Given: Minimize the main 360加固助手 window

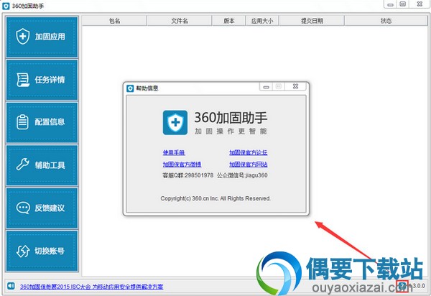Looking at the screenshot, I should click(x=390, y=4).
